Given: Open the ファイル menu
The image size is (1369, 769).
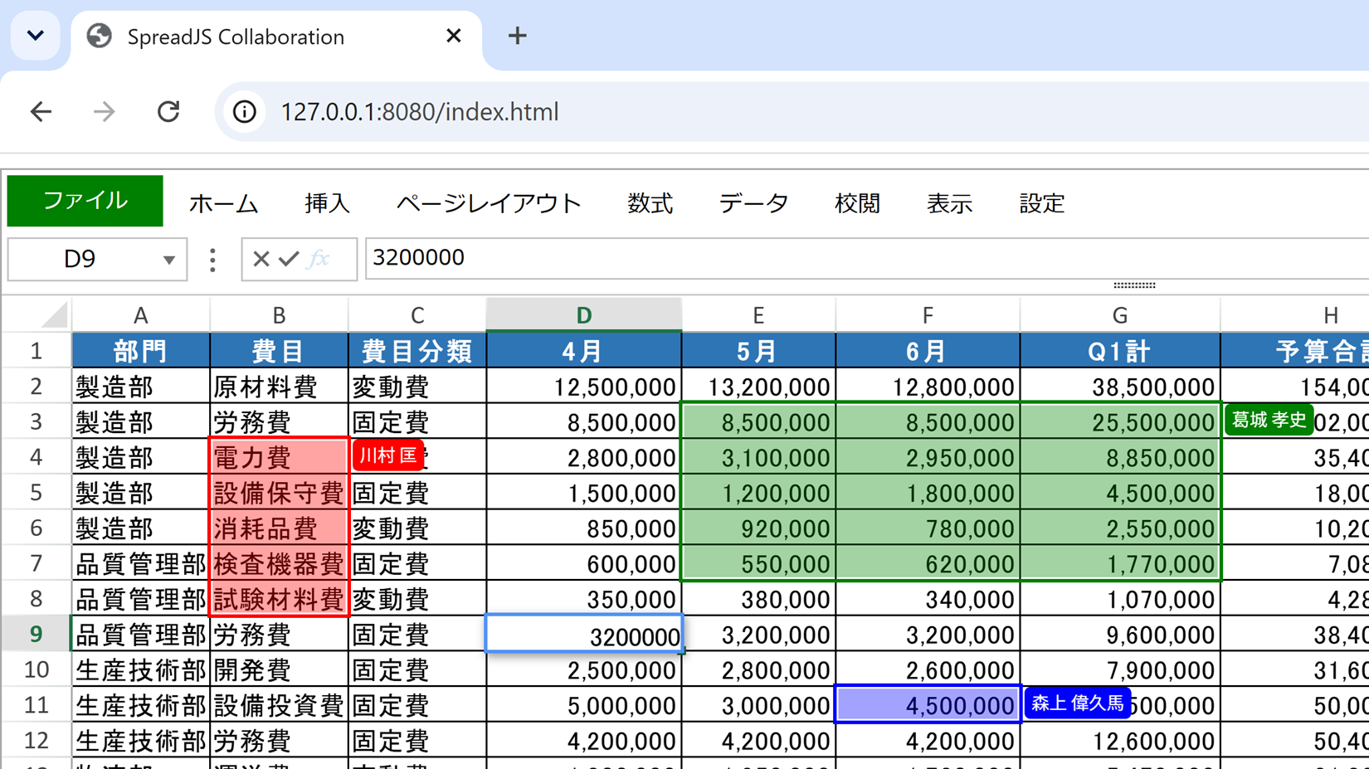Looking at the screenshot, I should pos(85,201).
